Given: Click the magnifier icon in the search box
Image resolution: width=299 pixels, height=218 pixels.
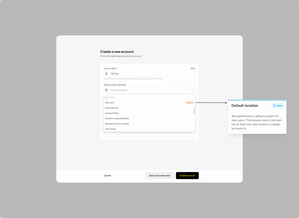Looking at the screenshot, I should pyautogui.click(x=107, y=97).
